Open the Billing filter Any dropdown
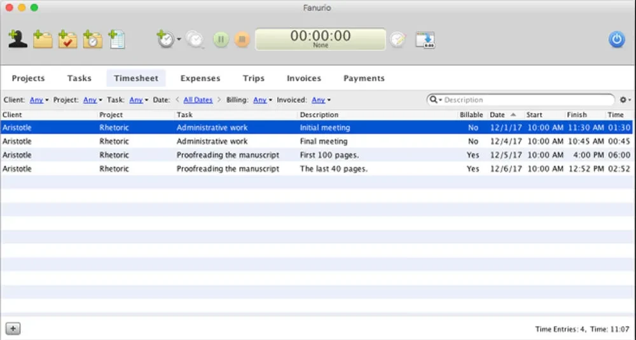This screenshot has width=636, height=340. click(x=263, y=100)
